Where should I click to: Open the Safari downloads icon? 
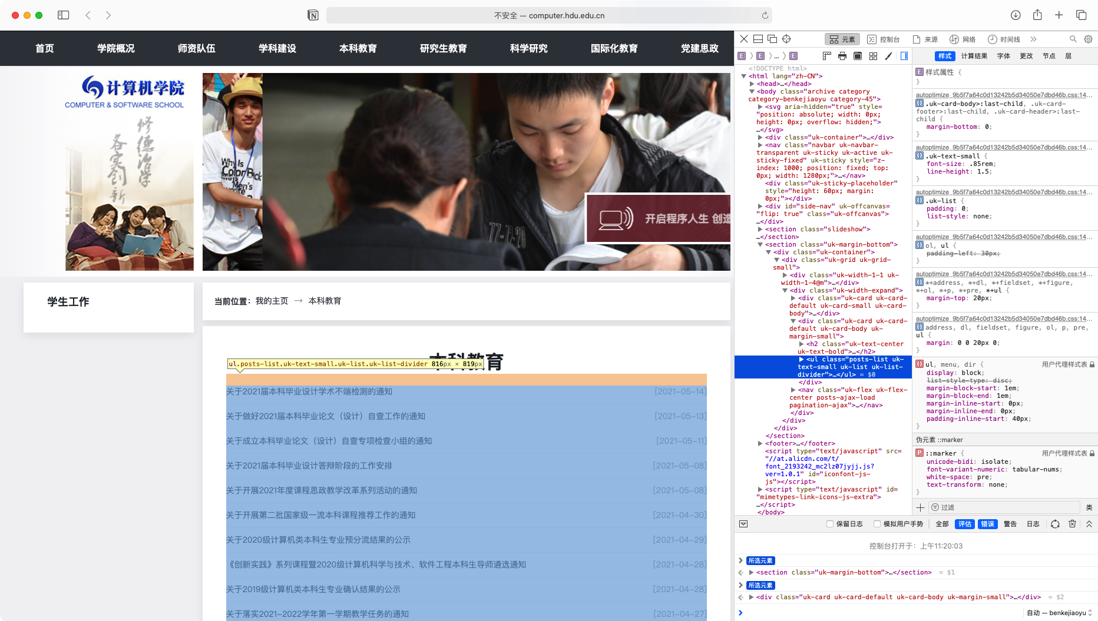[x=1016, y=15]
